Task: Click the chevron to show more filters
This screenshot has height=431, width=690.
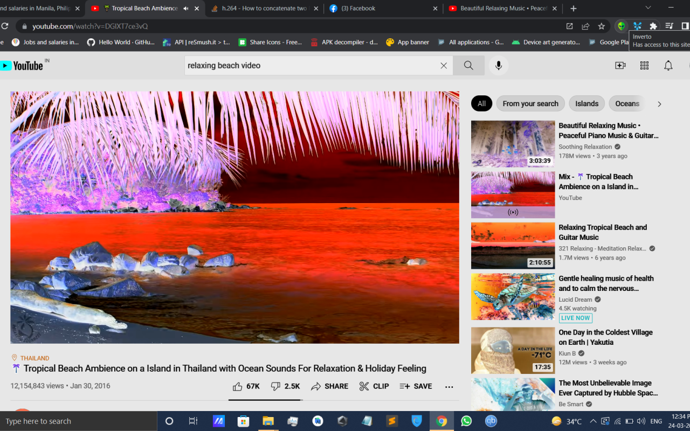Action: [659, 103]
